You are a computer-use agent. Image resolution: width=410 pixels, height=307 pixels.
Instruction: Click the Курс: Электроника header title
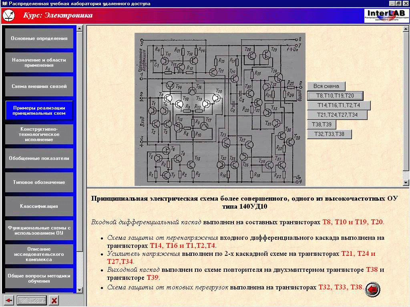(x=58, y=15)
